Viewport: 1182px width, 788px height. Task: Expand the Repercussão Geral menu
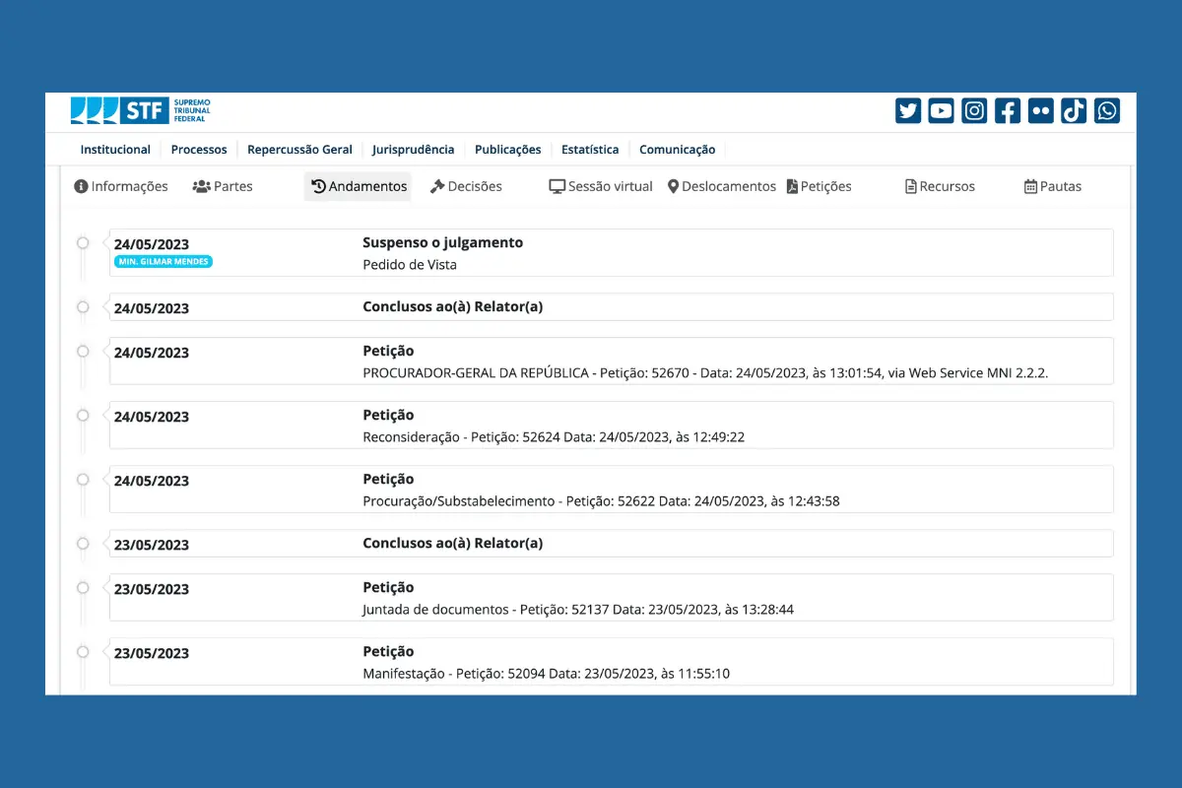[299, 150]
